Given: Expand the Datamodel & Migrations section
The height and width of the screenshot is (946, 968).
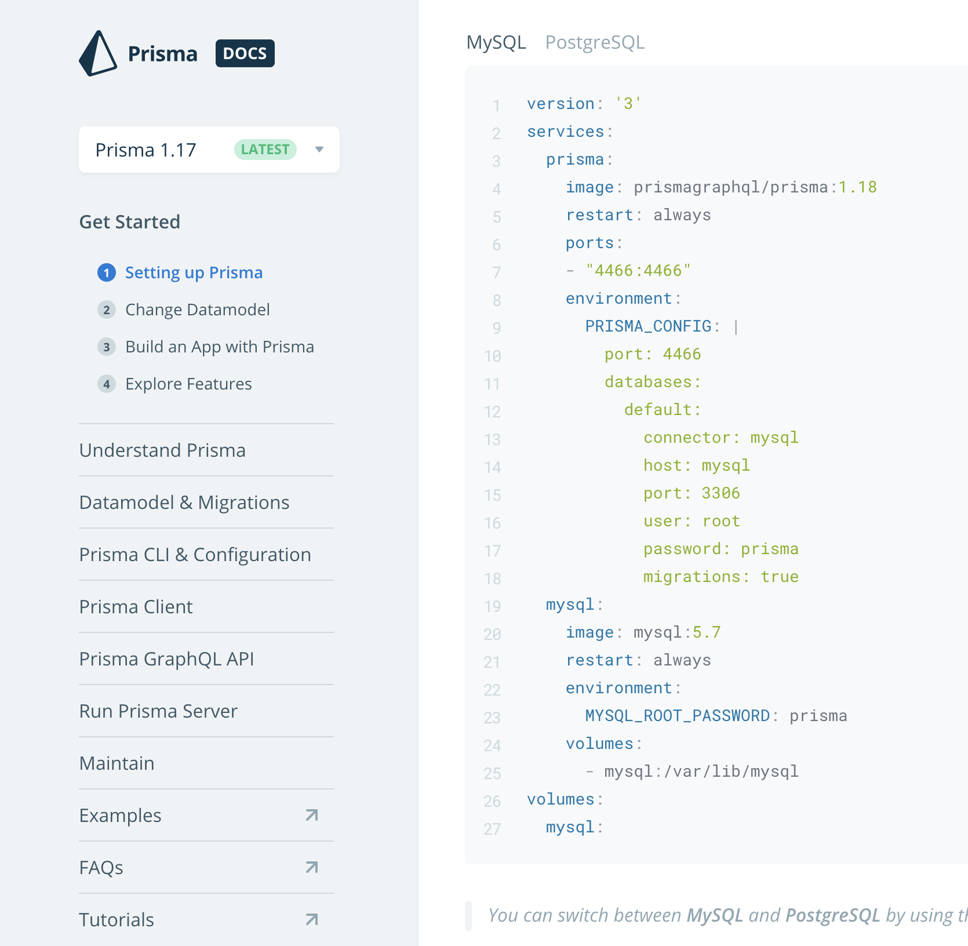Looking at the screenshot, I should pos(206,503).
